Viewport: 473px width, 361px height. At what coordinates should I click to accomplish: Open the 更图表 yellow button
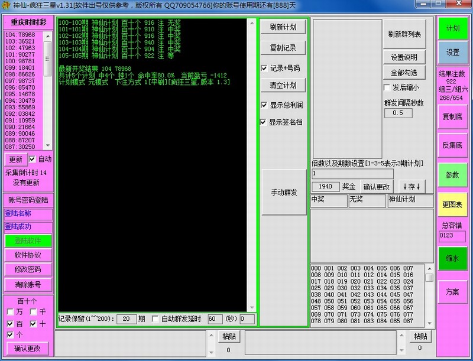453,204
